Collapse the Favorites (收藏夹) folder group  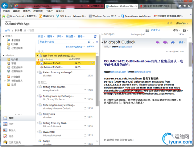(3, 36)
